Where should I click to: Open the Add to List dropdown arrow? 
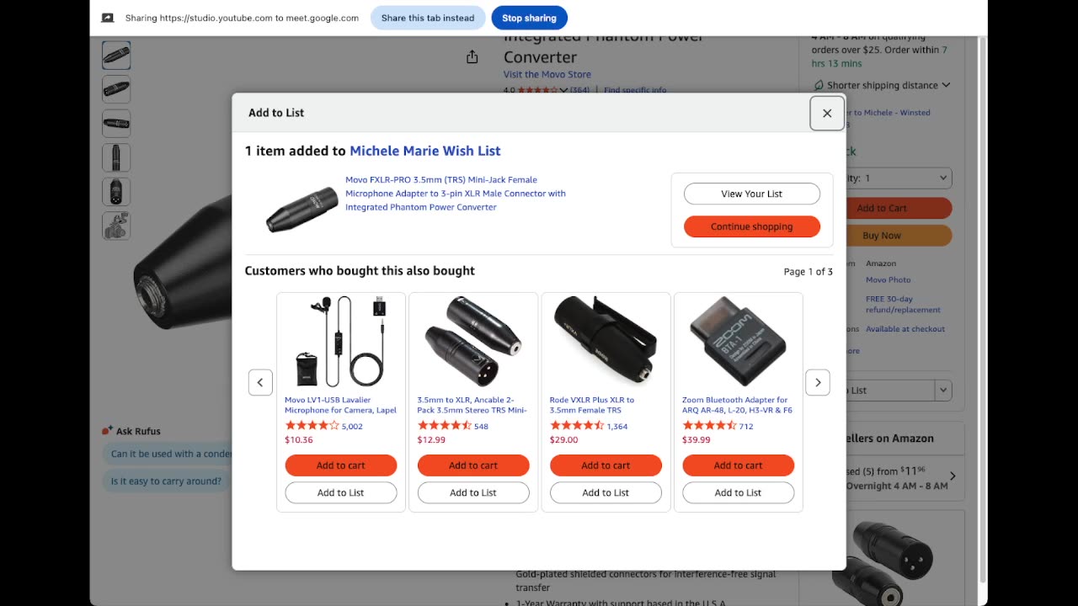point(943,391)
